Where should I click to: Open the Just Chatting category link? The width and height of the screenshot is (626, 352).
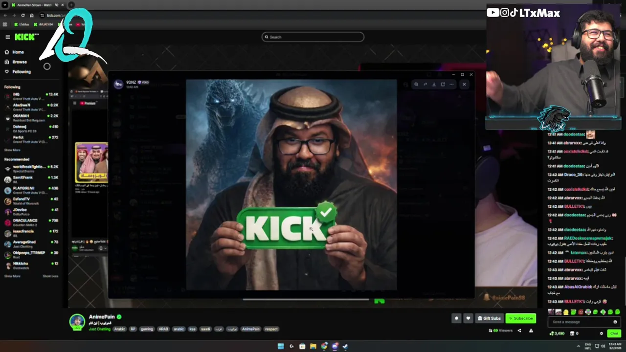[x=100, y=329]
